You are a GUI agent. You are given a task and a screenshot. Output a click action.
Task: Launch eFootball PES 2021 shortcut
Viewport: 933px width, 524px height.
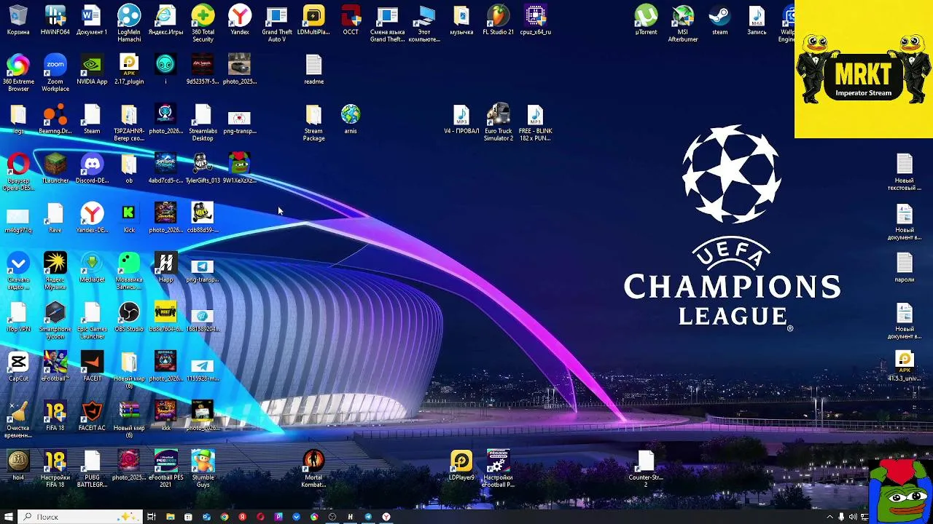pyautogui.click(x=165, y=469)
